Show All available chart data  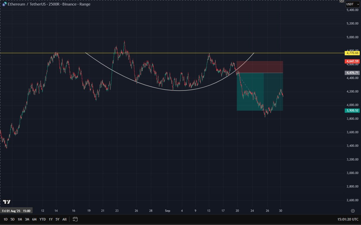point(64,219)
